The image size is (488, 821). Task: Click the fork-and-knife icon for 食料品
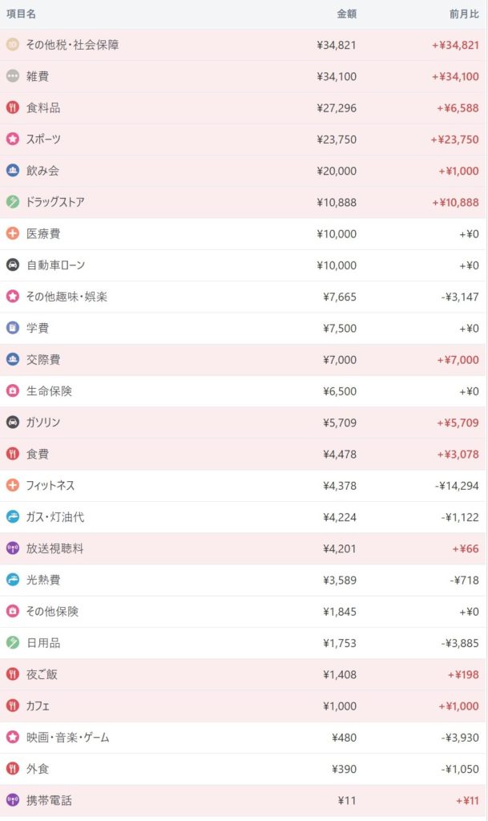click(x=13, y=107)
